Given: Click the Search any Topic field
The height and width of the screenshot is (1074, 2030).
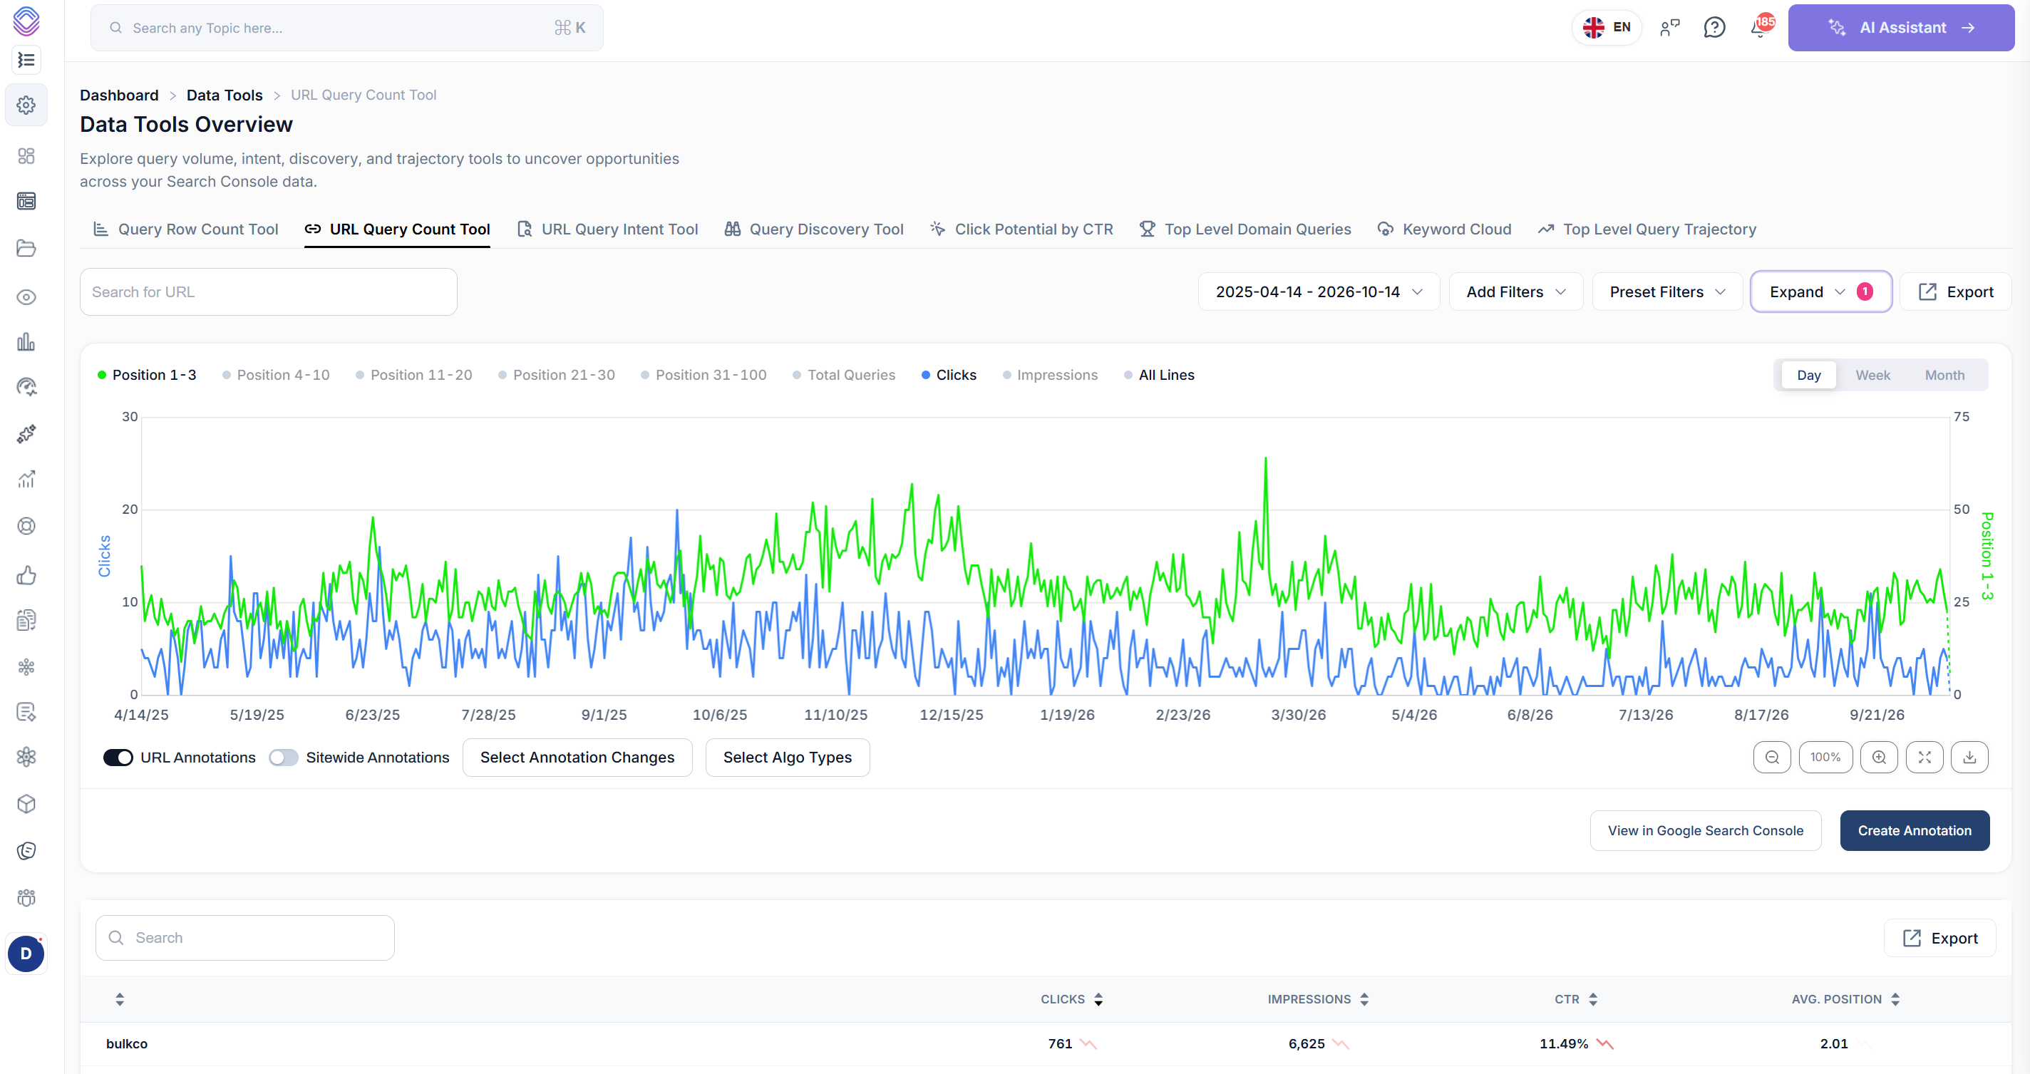Looking at the screenshot, I should click(346, 28).
